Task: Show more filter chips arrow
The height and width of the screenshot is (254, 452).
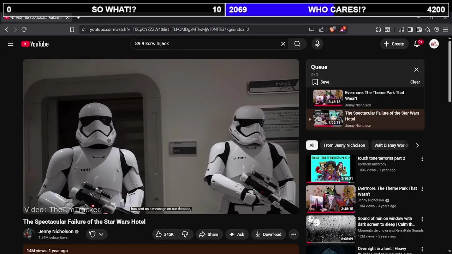Action: [417, 145]
